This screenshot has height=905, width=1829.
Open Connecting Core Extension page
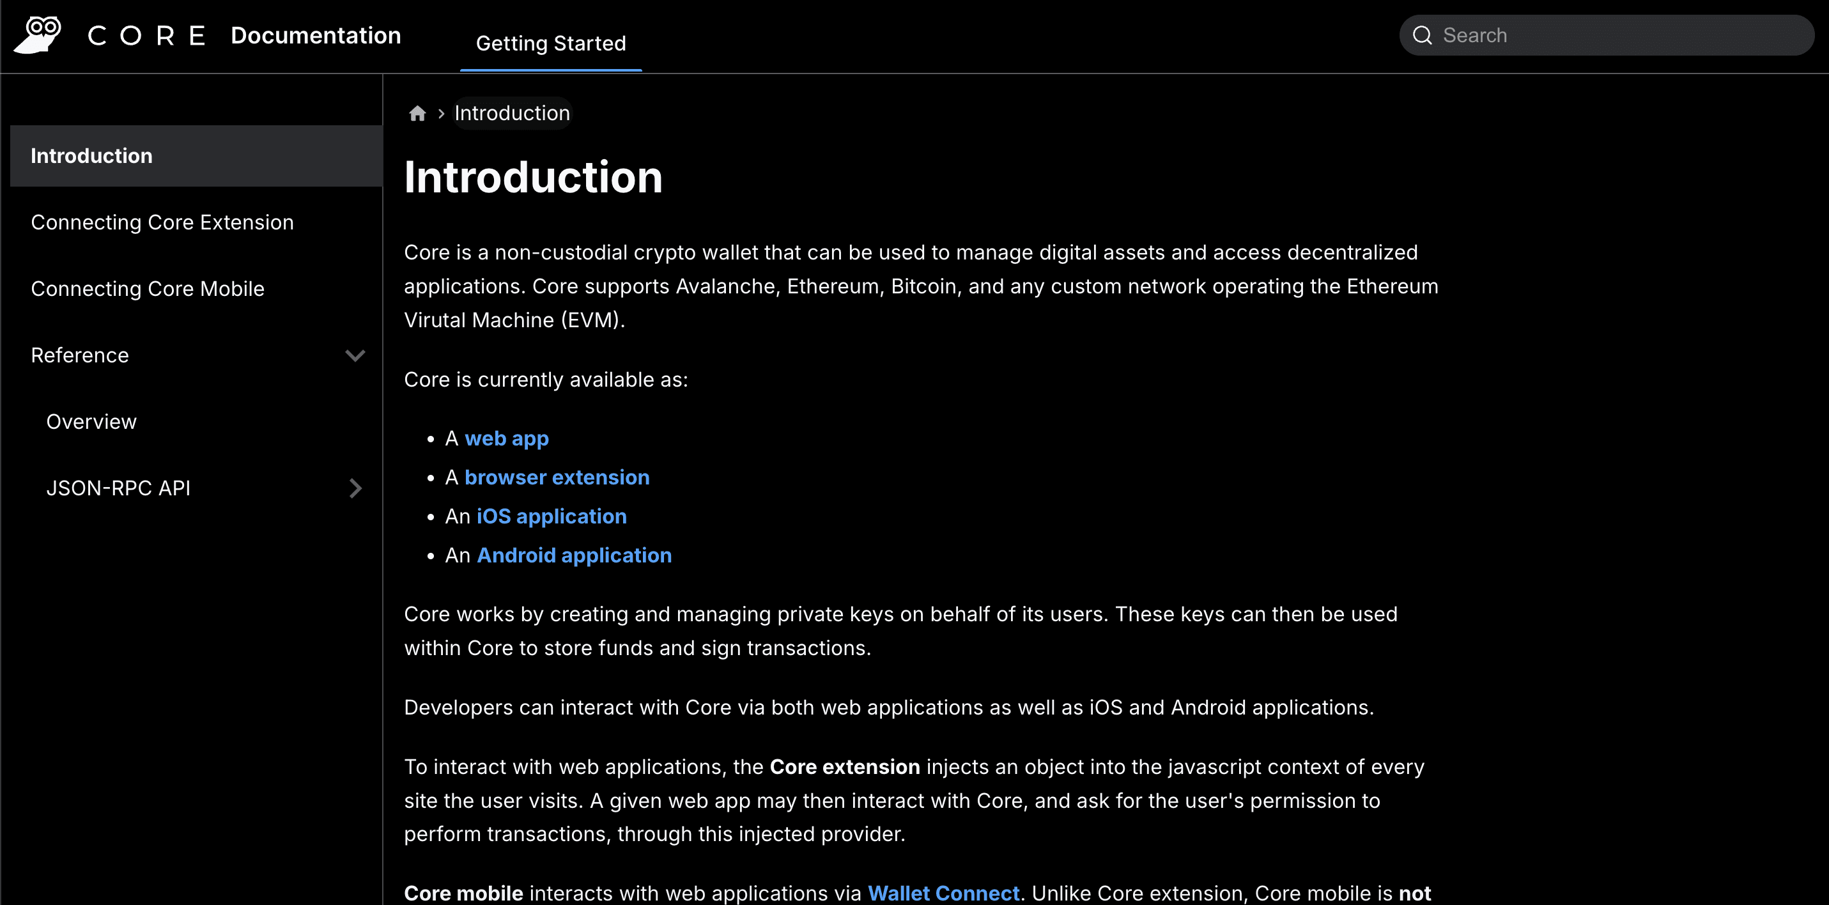click(x=162, y=222)
